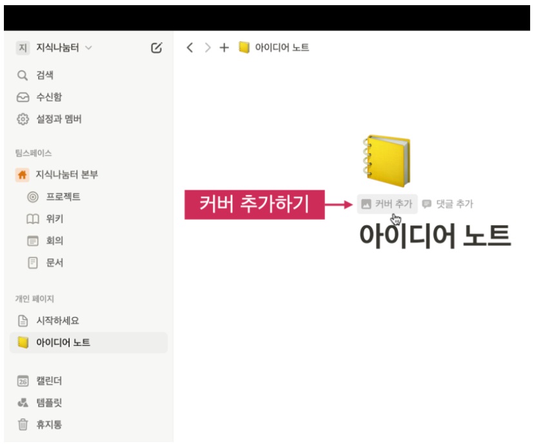
Task: Click the 아이디어 노트 page title field
Action: 435,236
